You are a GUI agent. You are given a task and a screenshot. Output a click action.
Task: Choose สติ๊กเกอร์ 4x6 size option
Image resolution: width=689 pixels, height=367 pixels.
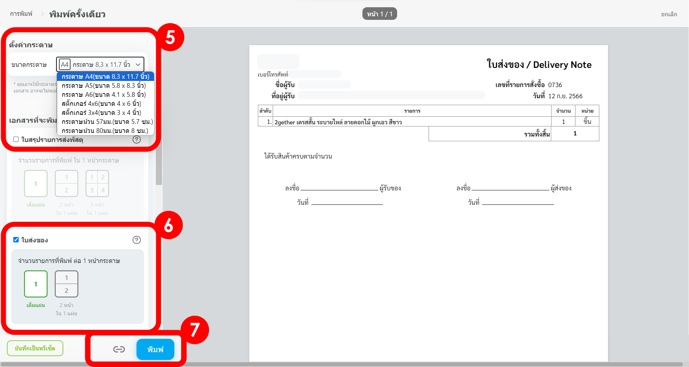(101, 104)
